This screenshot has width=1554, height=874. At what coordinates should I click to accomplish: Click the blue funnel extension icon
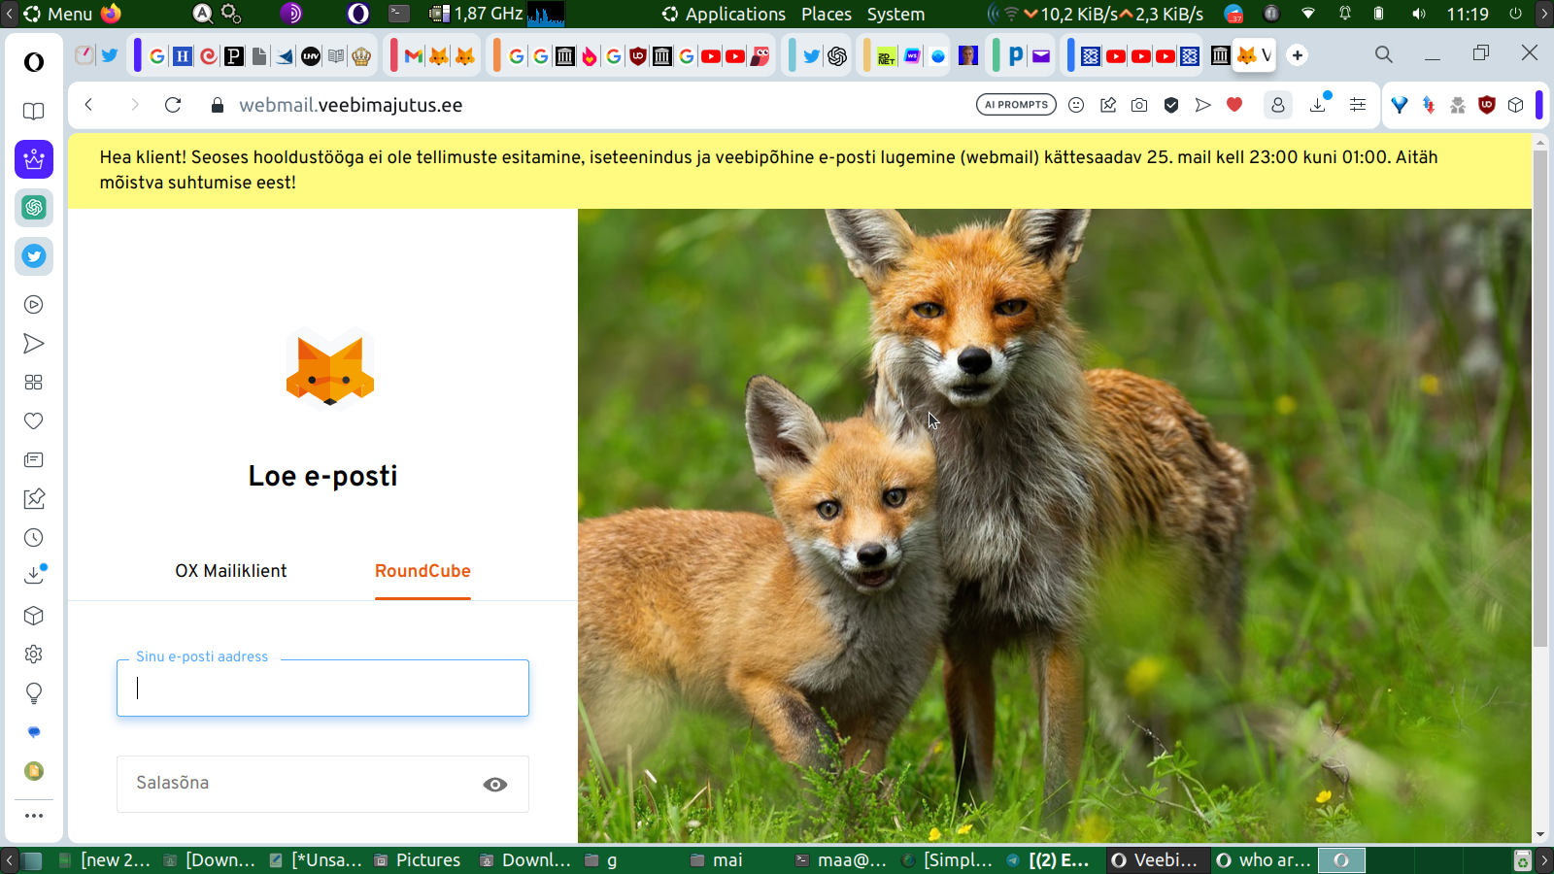(1400, 105)
